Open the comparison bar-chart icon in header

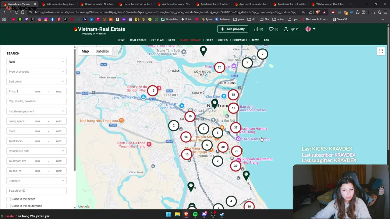click(x=256, y=29)
